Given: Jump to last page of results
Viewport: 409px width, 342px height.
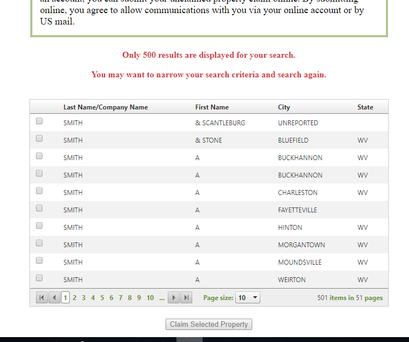Looking at the screenshot, I should (186, 298).
